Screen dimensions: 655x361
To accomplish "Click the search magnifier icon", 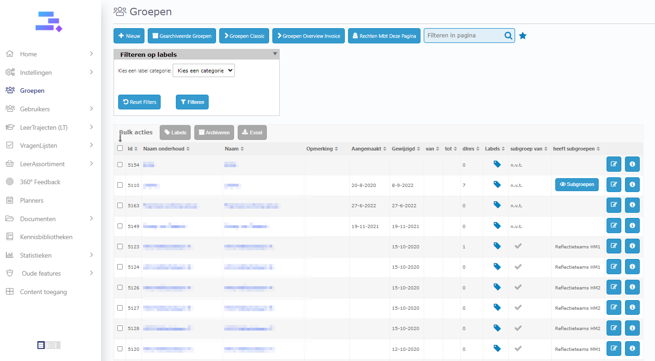I will [508, 36].
